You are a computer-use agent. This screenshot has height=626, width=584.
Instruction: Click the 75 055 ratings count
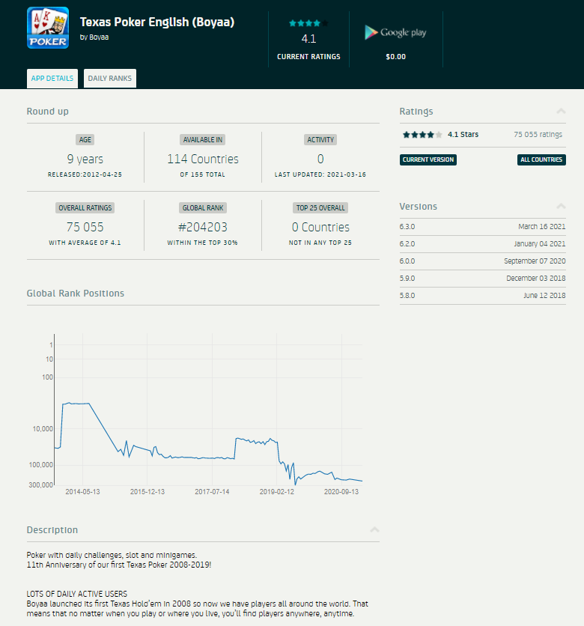point(538,135)
